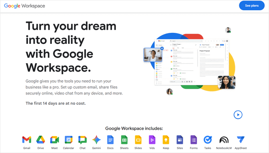Click the See plans button
Screen dimensions: 269x153
pyautogui.click(x=252, y=6)
